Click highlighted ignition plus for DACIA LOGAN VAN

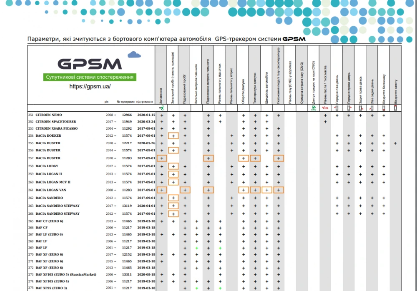click(x=161, y=190)
